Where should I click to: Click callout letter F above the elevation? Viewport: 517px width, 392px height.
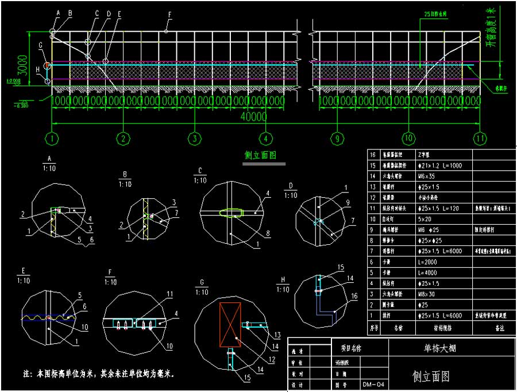point(170,15)
